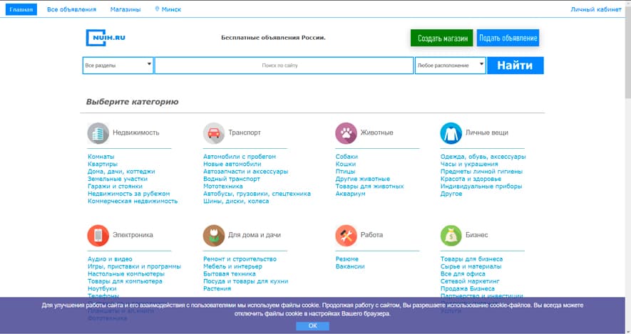Open Товары для животных link
The height and width of the screenshot is (334, 631).
pos(370,187)
